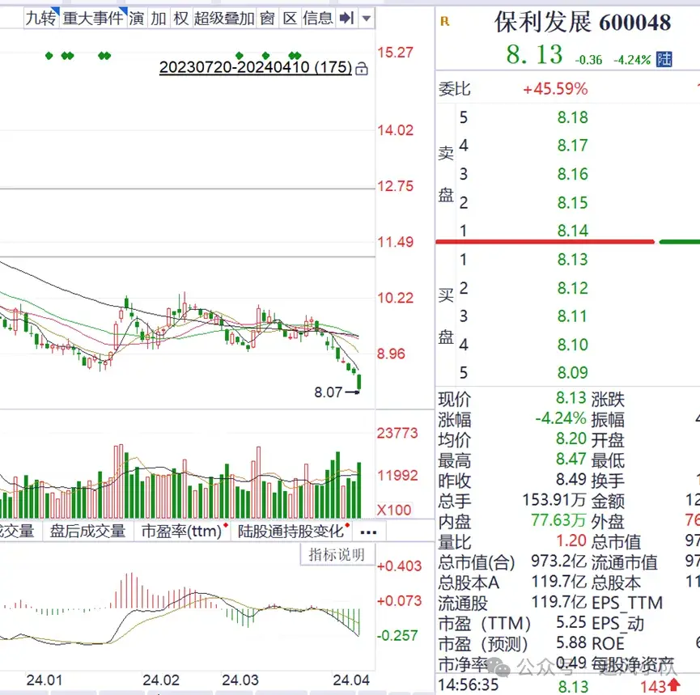Click the 指标说明 button
700x695 pixels.
click(337, 555)
